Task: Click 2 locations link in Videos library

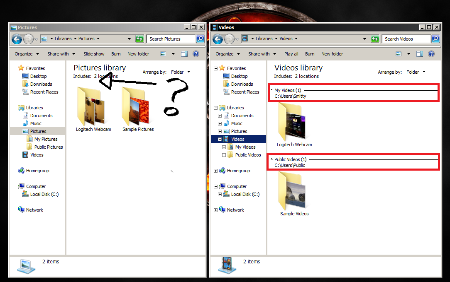Action: pos(307,76)
